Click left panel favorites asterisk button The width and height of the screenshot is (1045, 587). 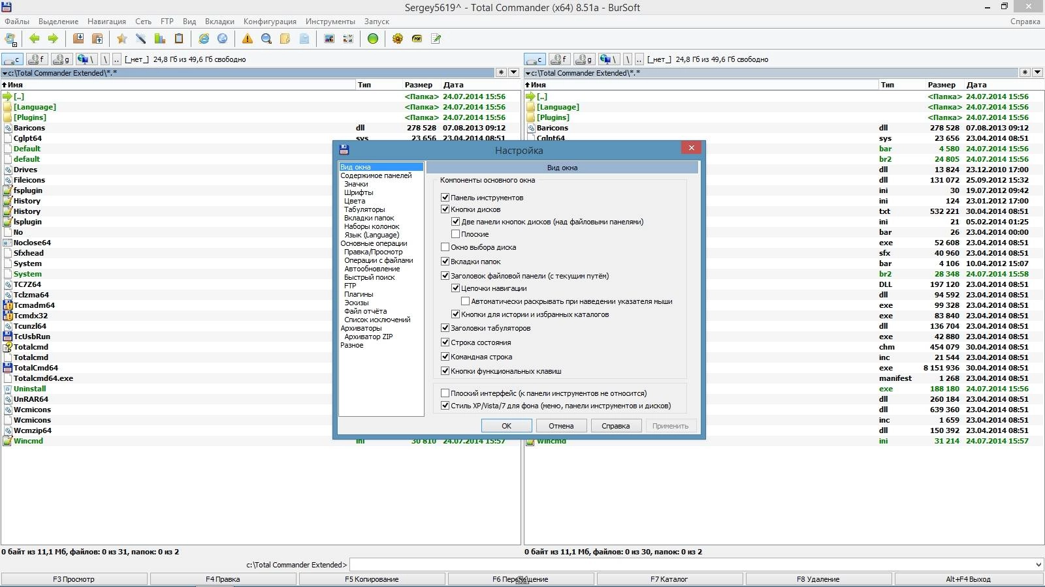pos(501,73)
